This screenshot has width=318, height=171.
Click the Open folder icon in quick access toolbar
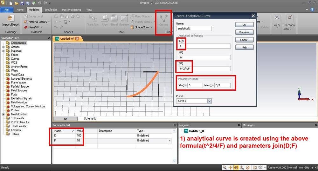pyautogui.click(x=17, y=3)
